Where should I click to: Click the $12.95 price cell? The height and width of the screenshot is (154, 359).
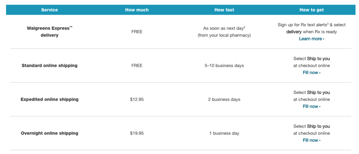tap(137, 100)
